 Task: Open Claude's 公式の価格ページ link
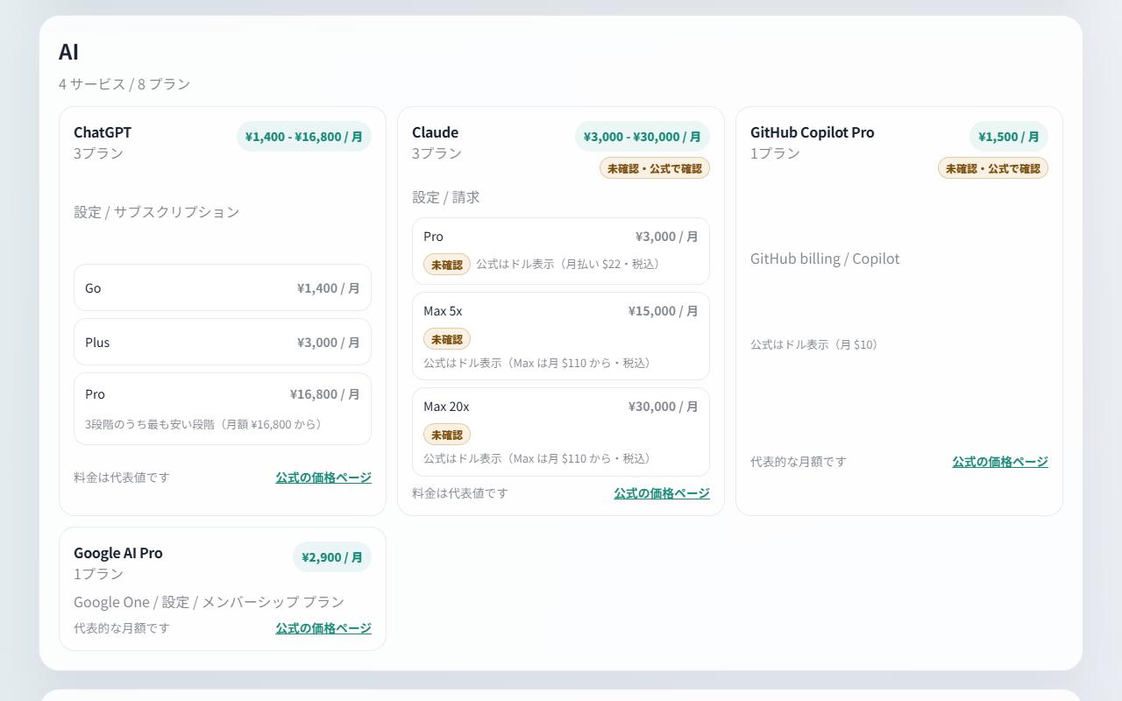(x=662, y=493)
